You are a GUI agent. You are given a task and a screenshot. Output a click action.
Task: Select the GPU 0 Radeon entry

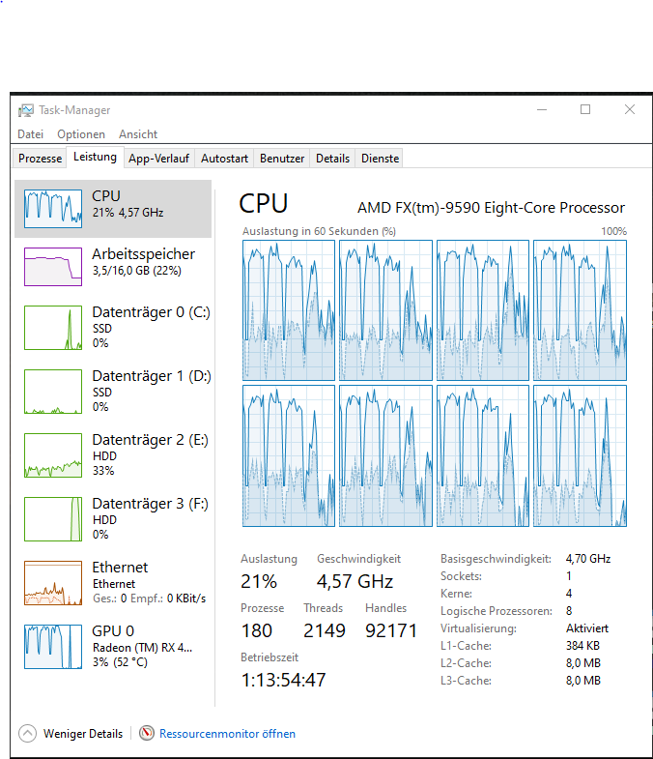point(113,647)
